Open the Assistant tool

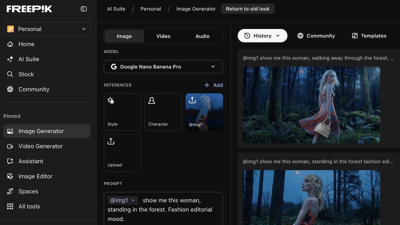point(30,161)
